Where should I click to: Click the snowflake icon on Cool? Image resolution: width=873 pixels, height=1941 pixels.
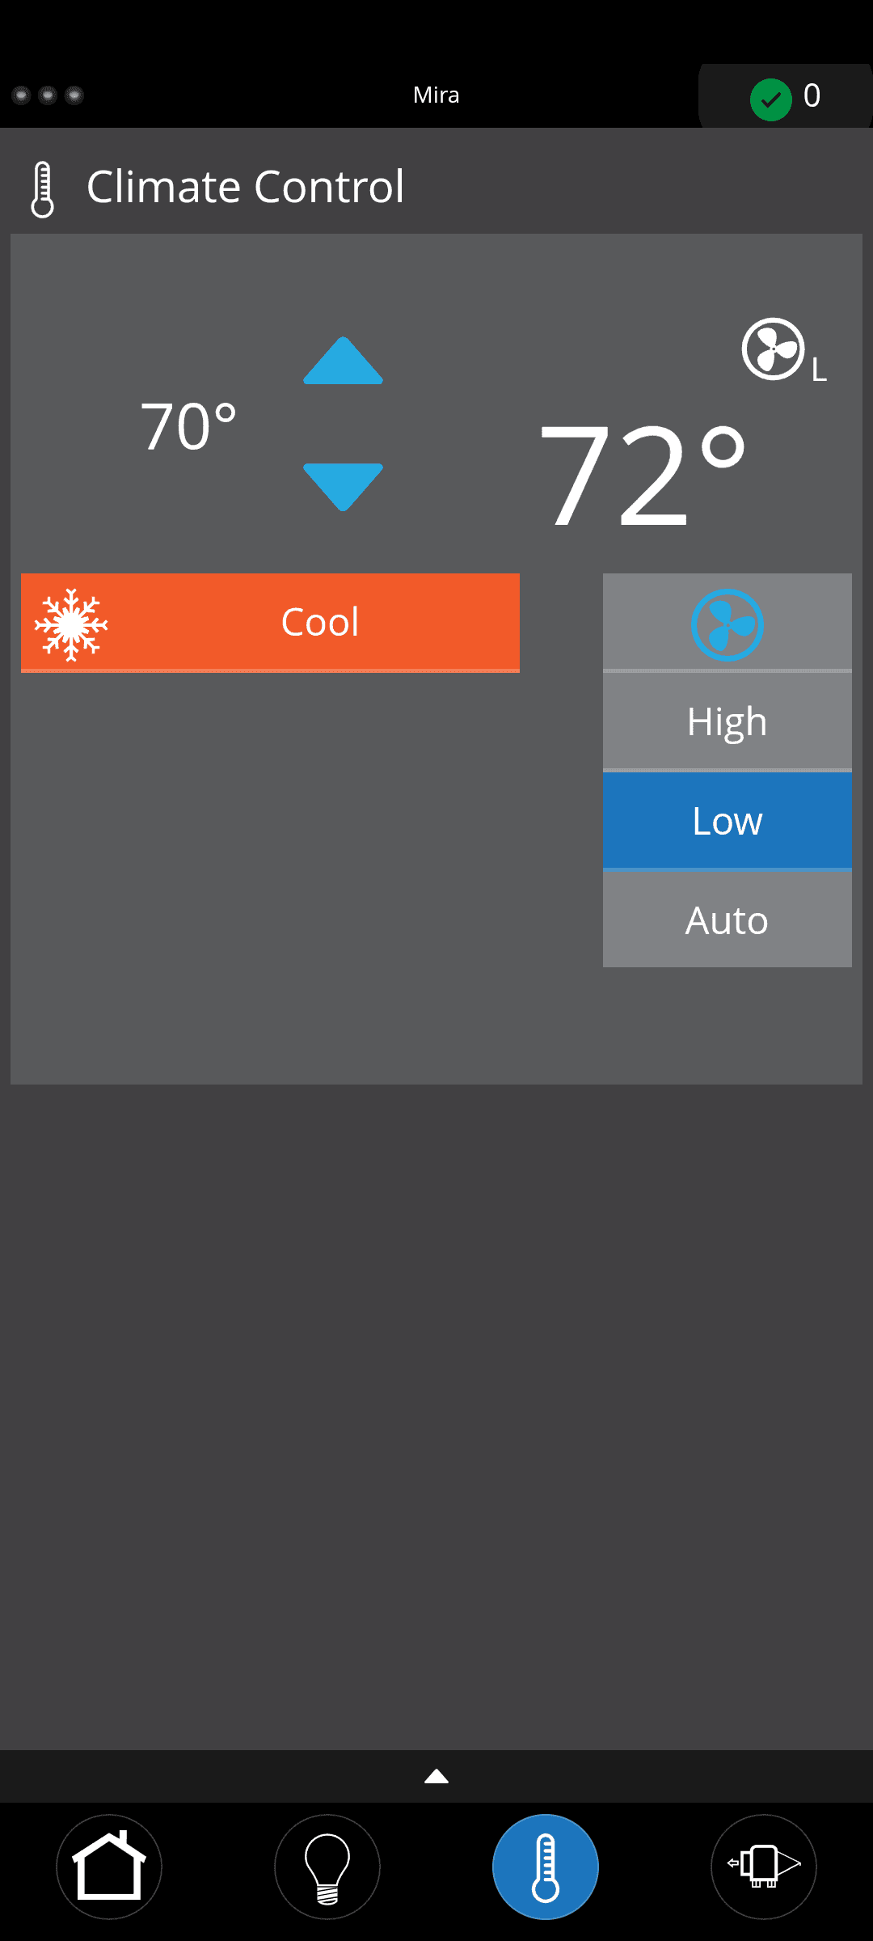(x=71, y=624)
